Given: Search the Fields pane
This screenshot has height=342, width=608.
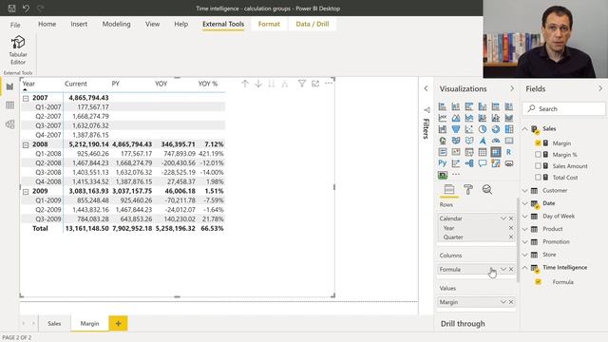Looking at the screenshot, I should pyautogui.click(x=564, y=109).
